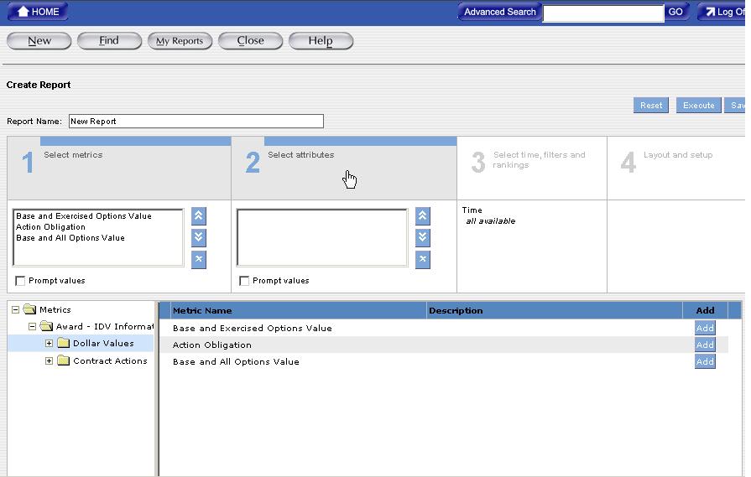The width and height of the screenshot is (751, 477).
Task: Click GO to run search
Action: pos(675,12)
